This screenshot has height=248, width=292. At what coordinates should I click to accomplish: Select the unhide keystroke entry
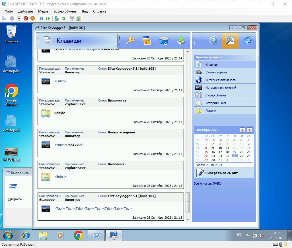(x=111, y=111)
